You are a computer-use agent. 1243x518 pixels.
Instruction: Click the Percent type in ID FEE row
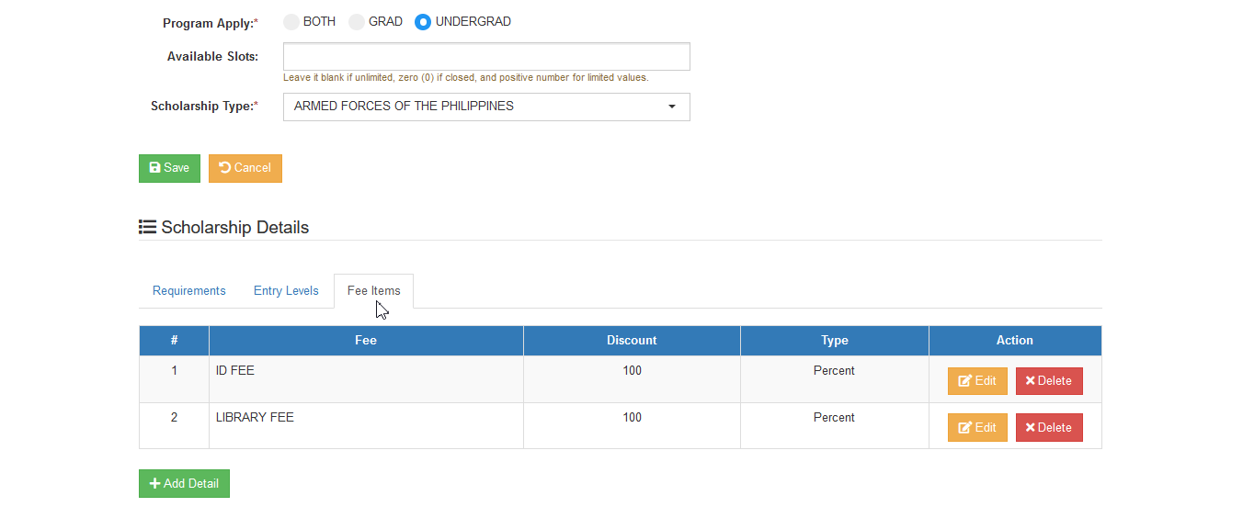[834, 371]
